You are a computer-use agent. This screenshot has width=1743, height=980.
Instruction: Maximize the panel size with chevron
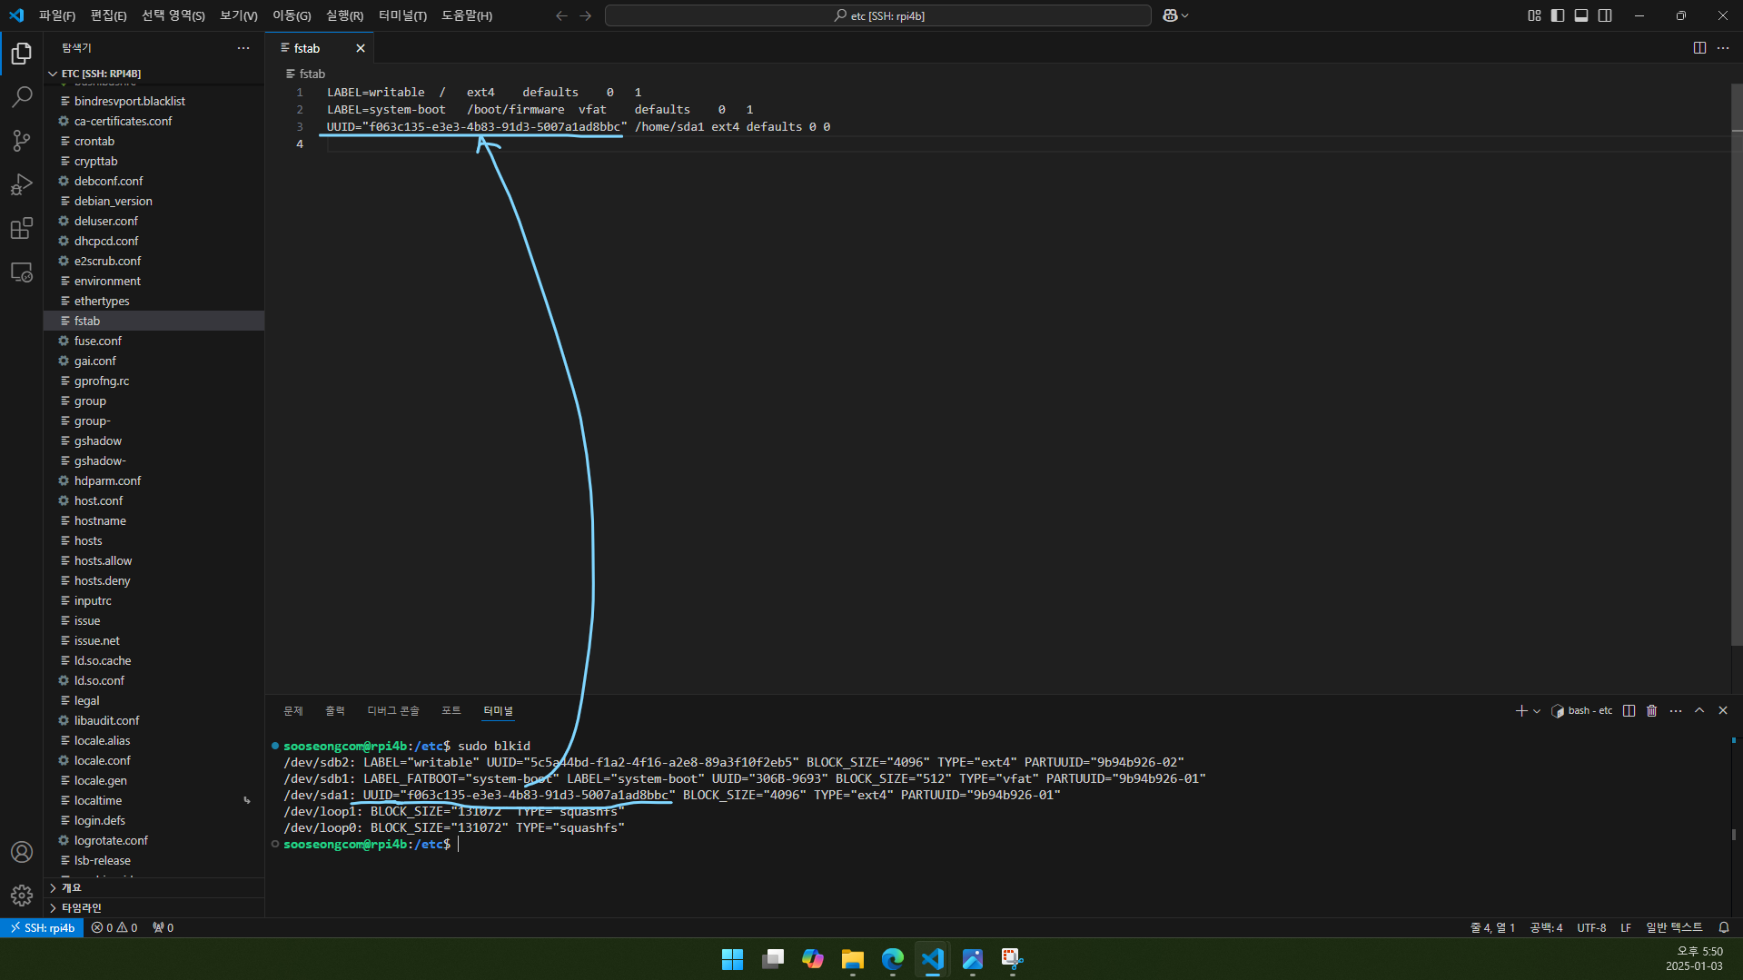point(1699,711)
